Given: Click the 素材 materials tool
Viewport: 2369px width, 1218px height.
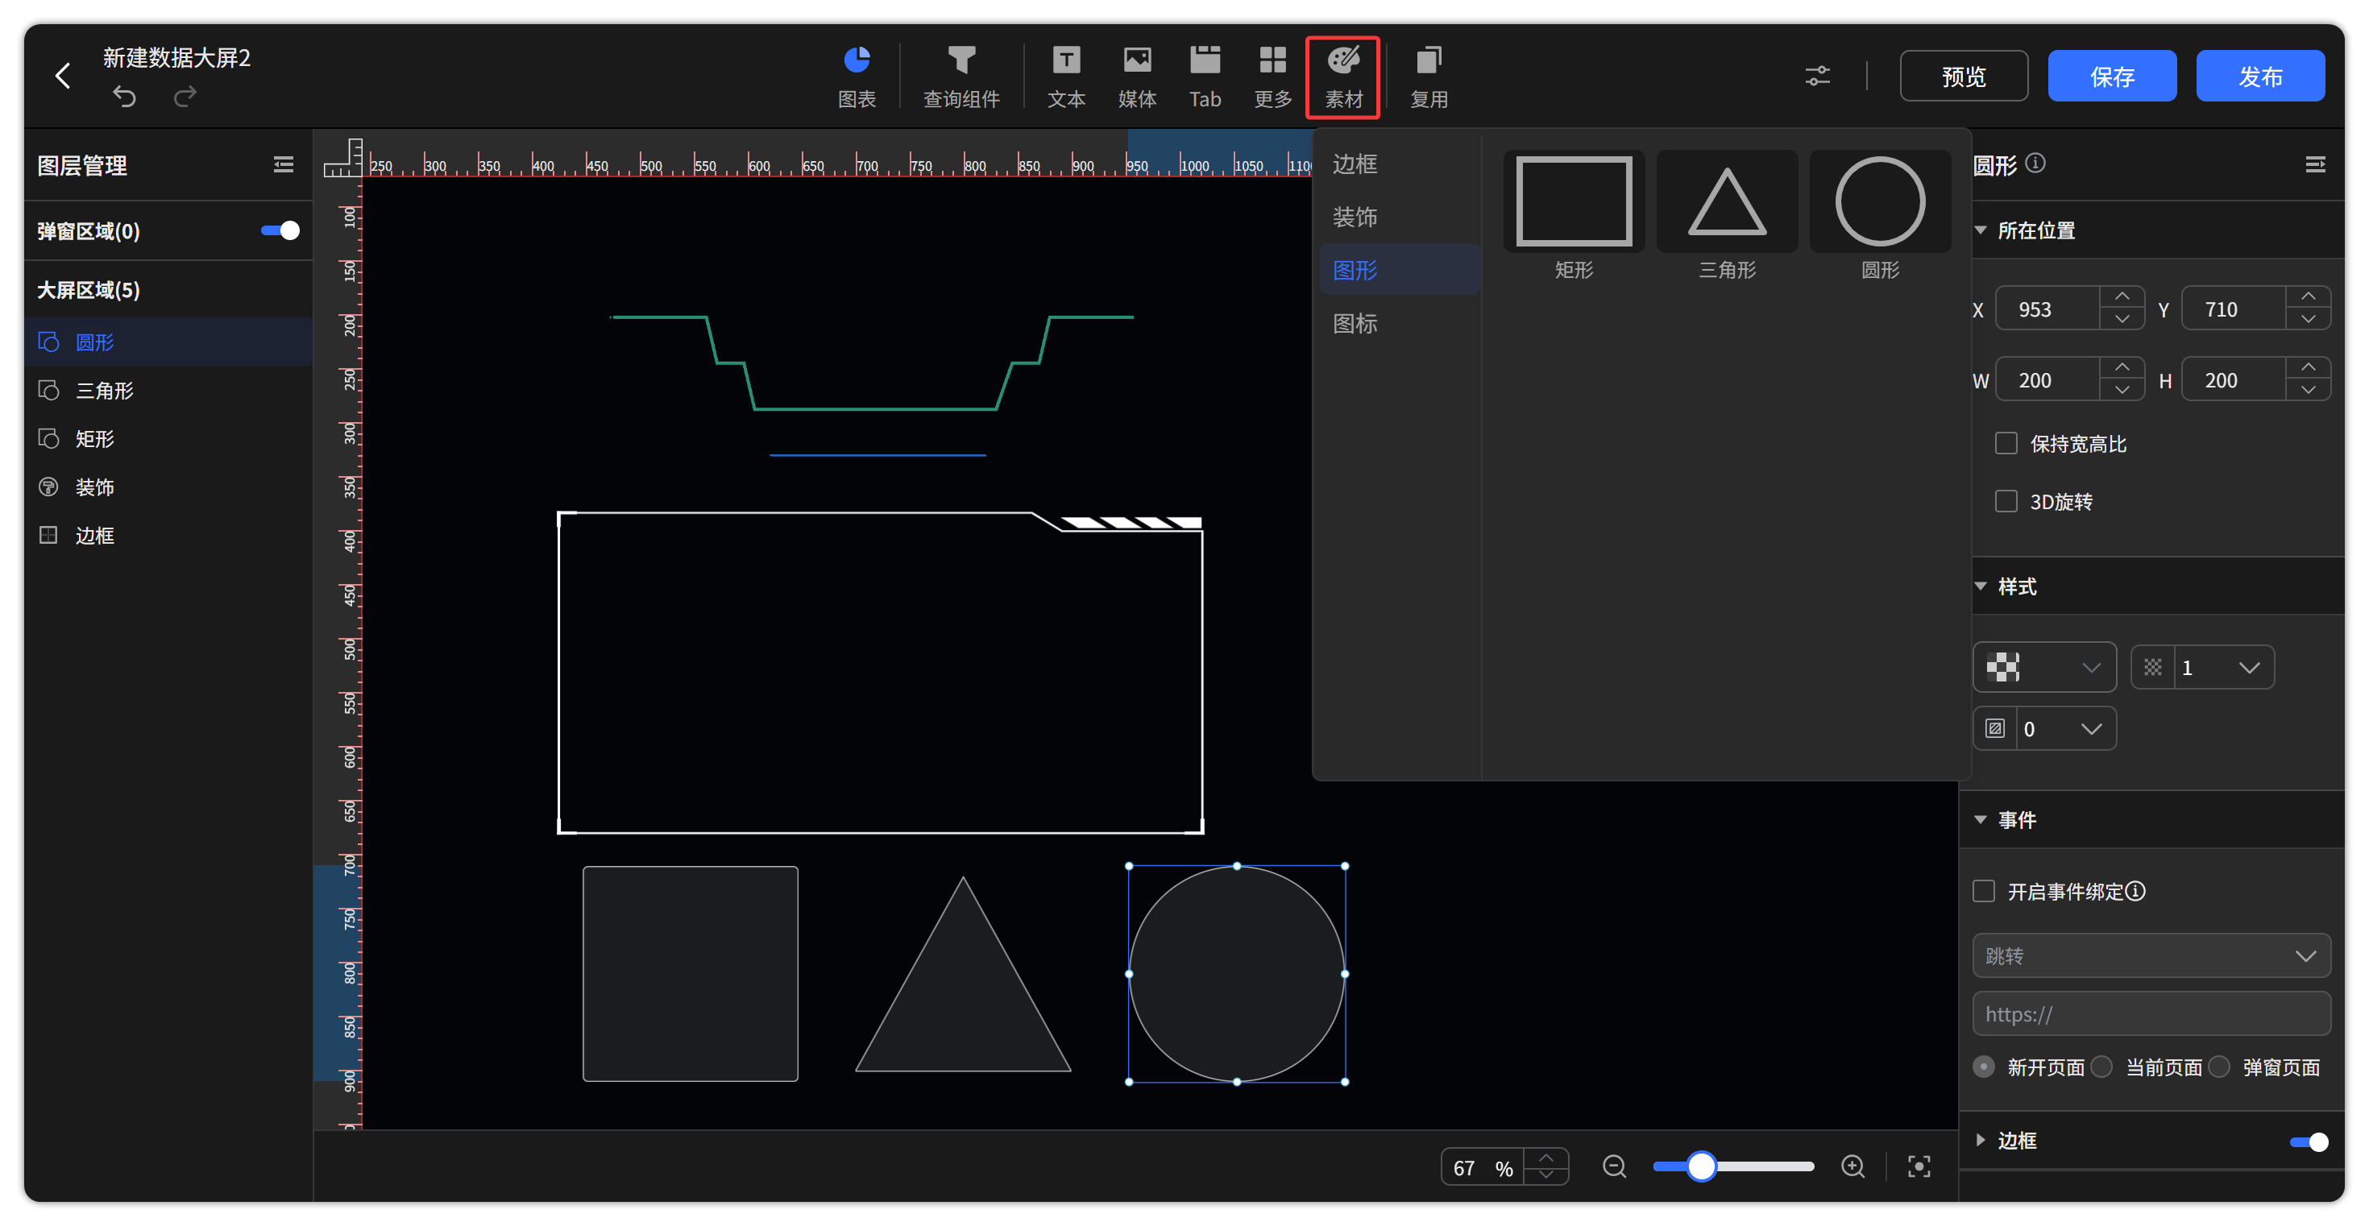Looking at the screenshot, I should click(x=1342, y=77).
